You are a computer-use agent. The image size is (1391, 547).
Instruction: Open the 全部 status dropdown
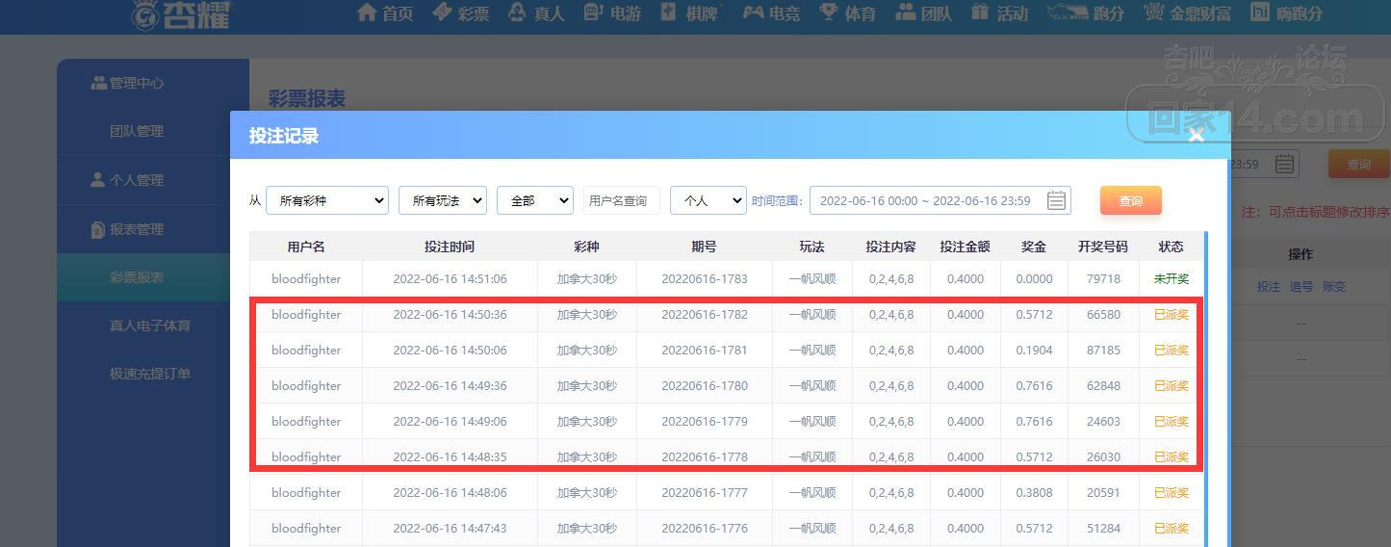pyautogui.click(x=535, y=200)
